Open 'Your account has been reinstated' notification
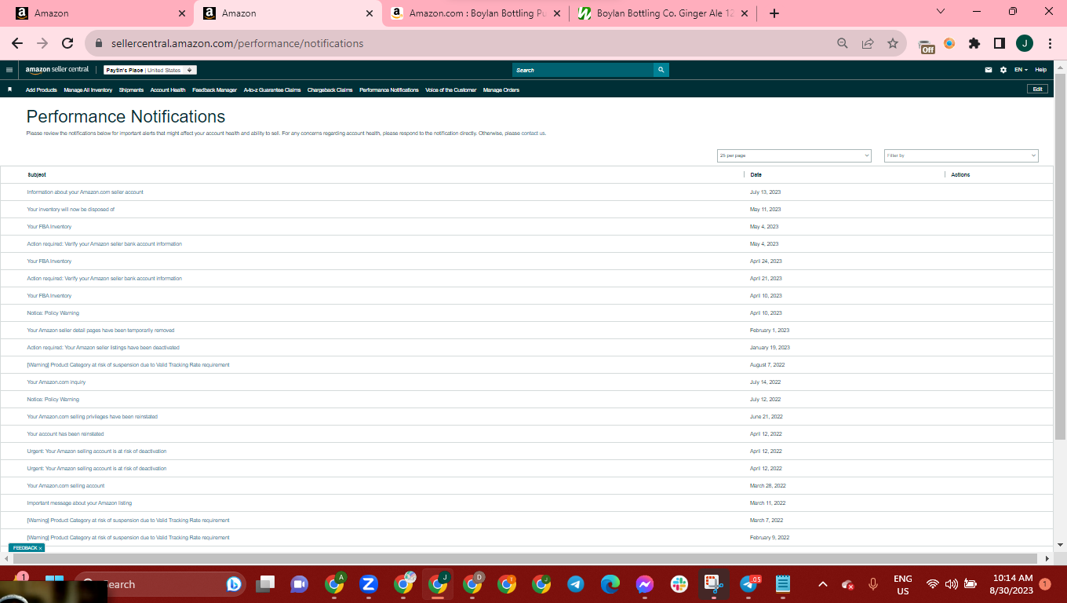Image resolution: width=1067 pixels, height=603 pixels. pos(65,434)
